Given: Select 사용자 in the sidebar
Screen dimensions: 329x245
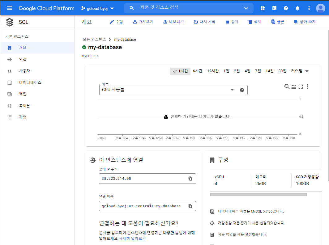Looking at the screenshot, I should [x=37, y=71].
